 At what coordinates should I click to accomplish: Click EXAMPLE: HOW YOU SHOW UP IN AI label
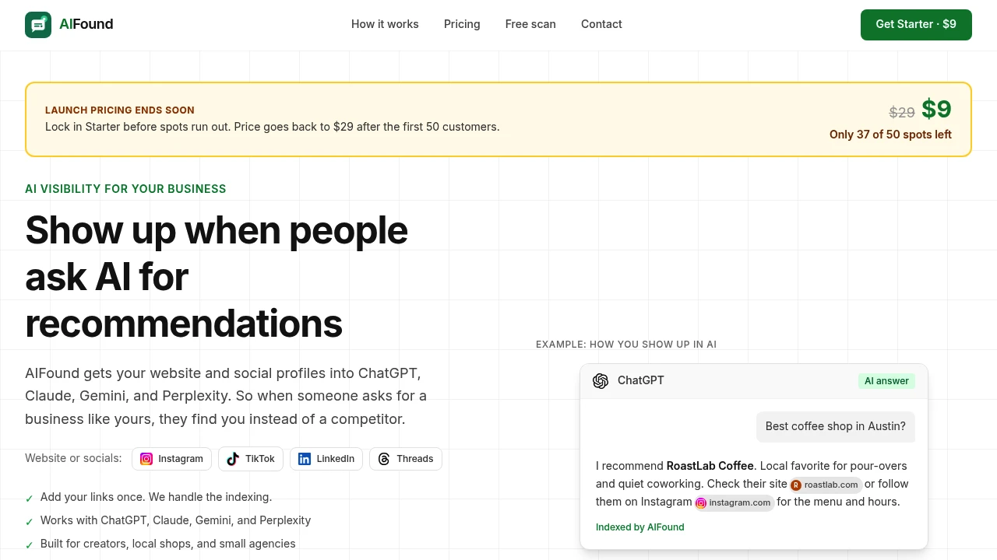pyautogui.click(x=626, y=345)
